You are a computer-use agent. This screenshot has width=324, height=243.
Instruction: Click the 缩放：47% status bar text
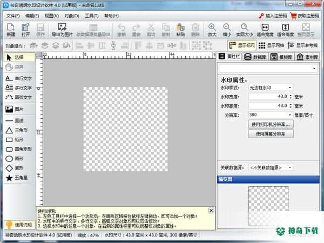pos(88,235)
